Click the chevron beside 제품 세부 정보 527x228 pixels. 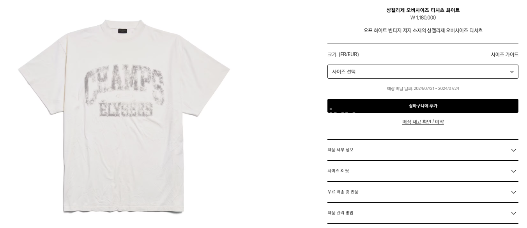coord(513,150)
